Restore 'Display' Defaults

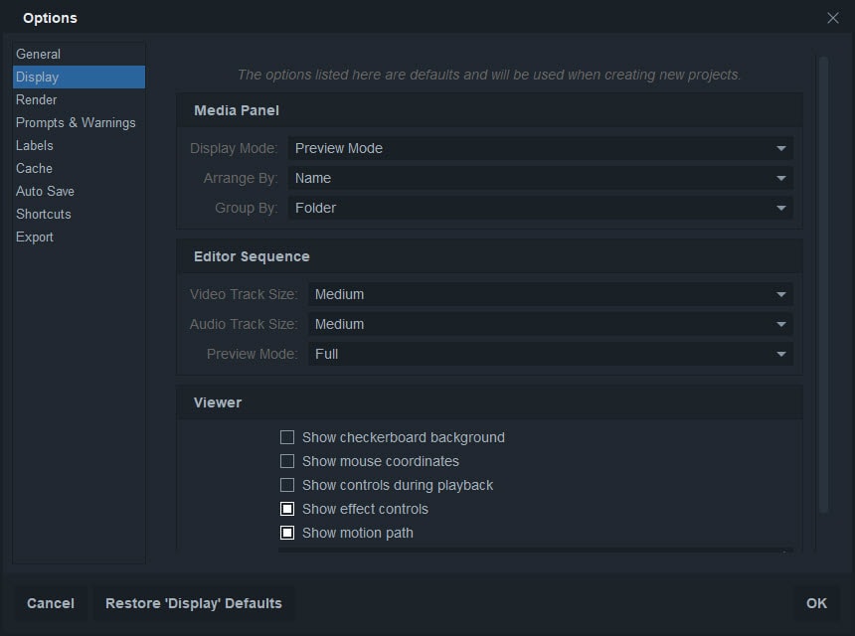coord(194,603)
